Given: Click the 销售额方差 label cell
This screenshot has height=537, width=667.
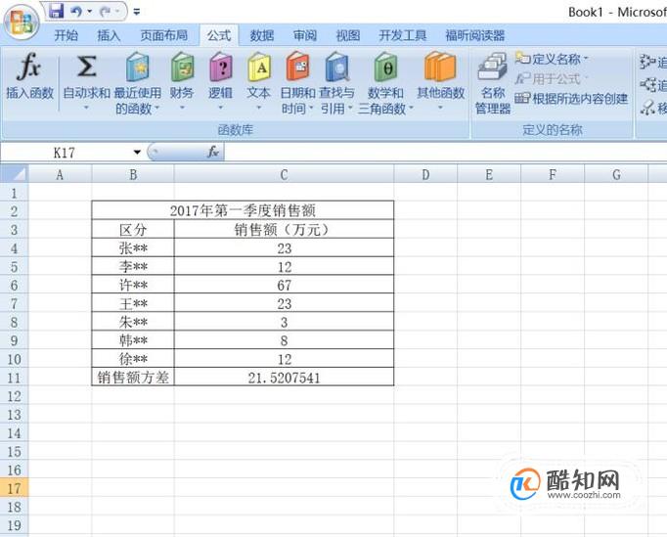Looking at the screenshot, I should tap(133, 378).
